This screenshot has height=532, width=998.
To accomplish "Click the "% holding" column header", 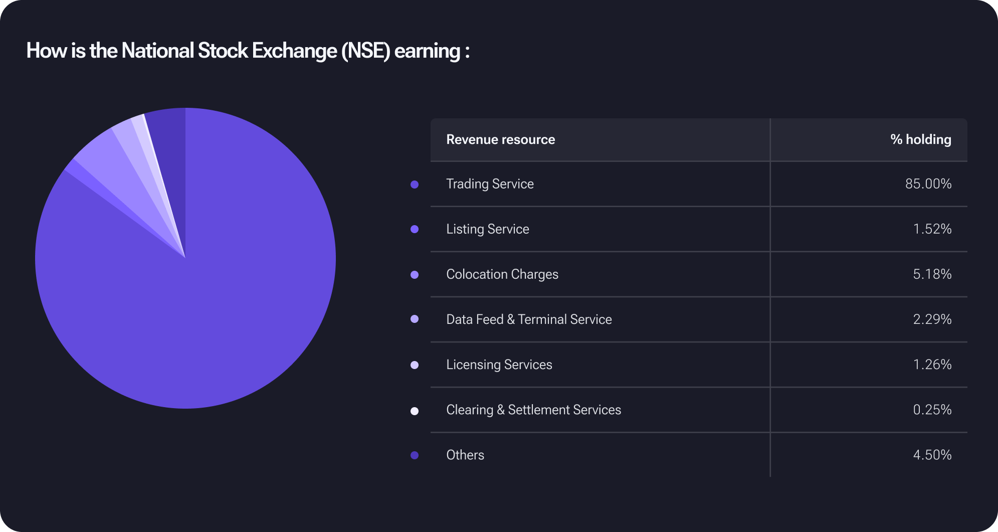I will coord(920,139).
